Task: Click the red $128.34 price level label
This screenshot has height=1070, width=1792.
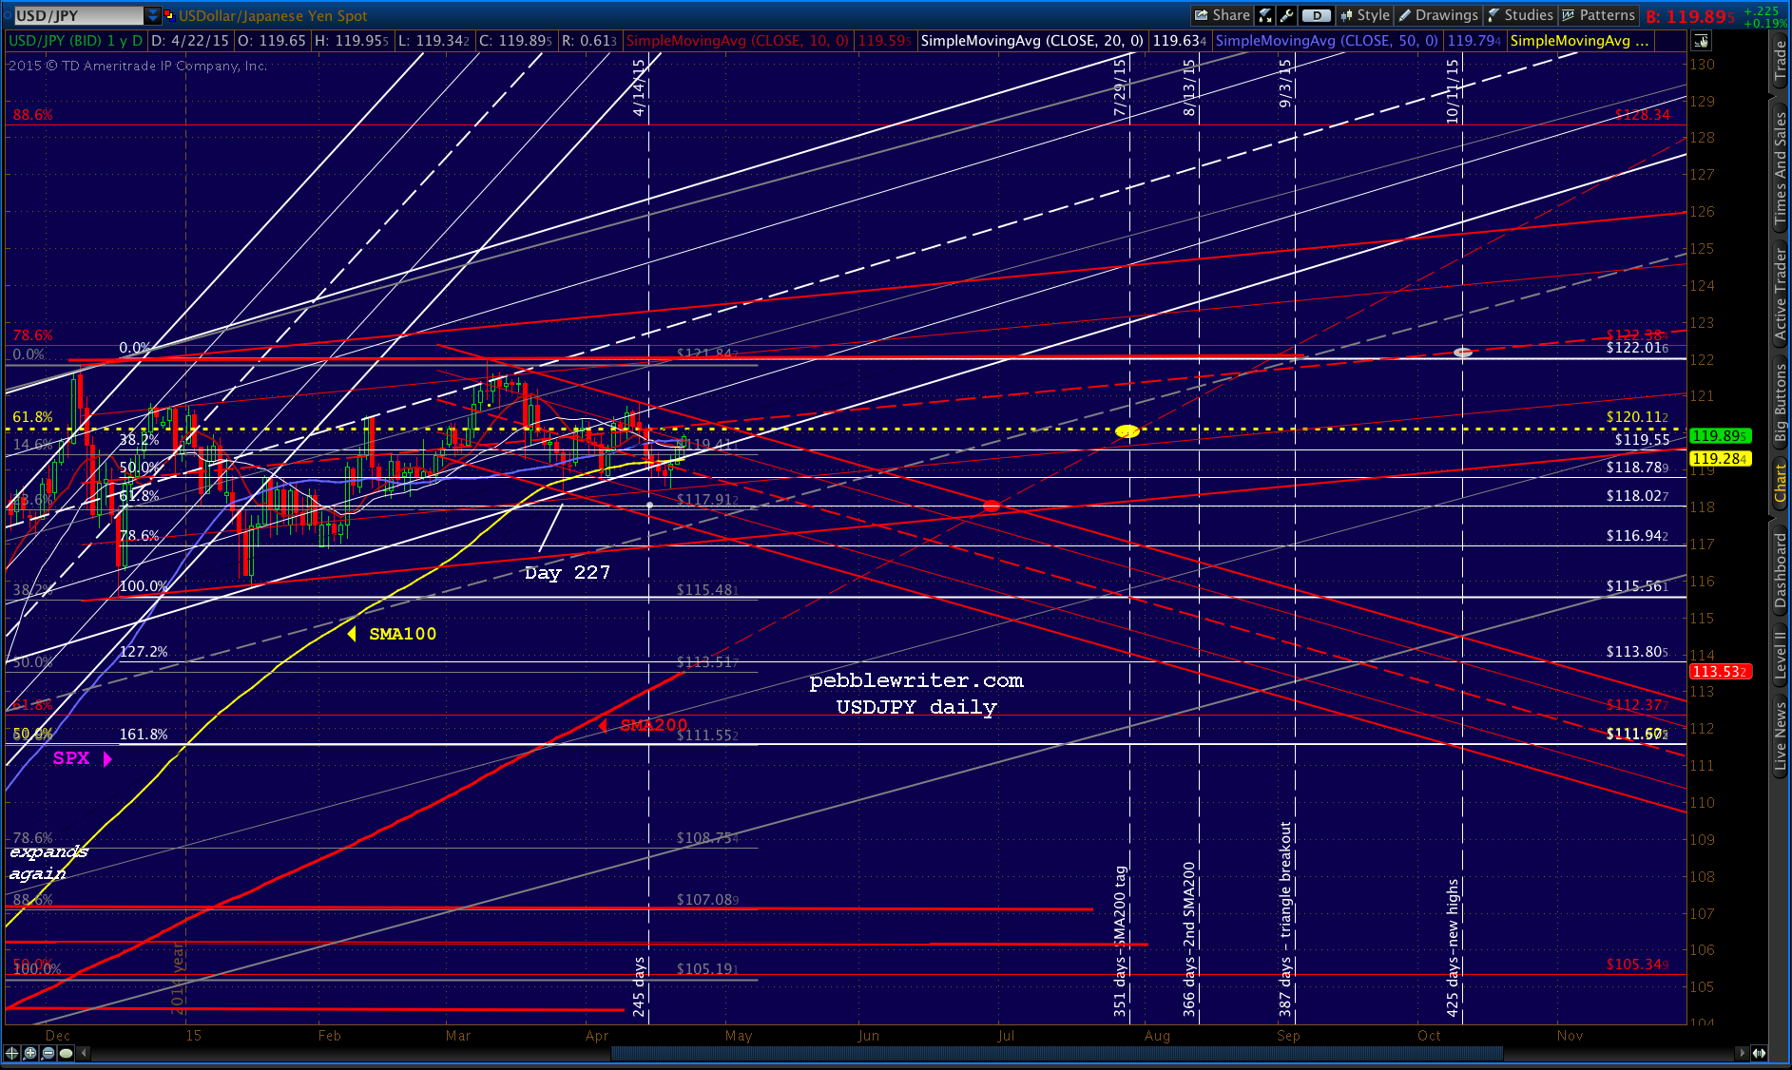Action: point(1642,115)
